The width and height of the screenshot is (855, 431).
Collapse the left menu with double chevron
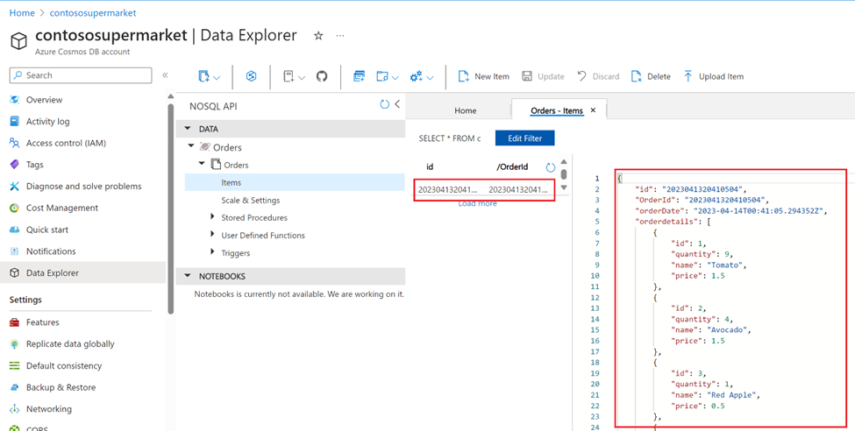click(x=165, y=75)
